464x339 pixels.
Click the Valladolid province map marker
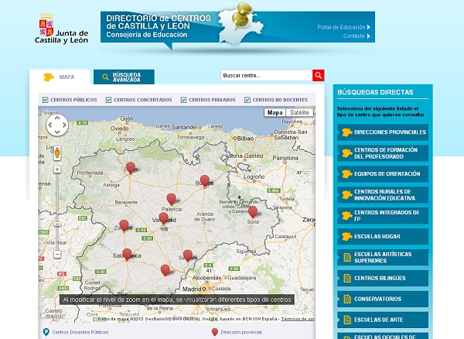point(163,218)
